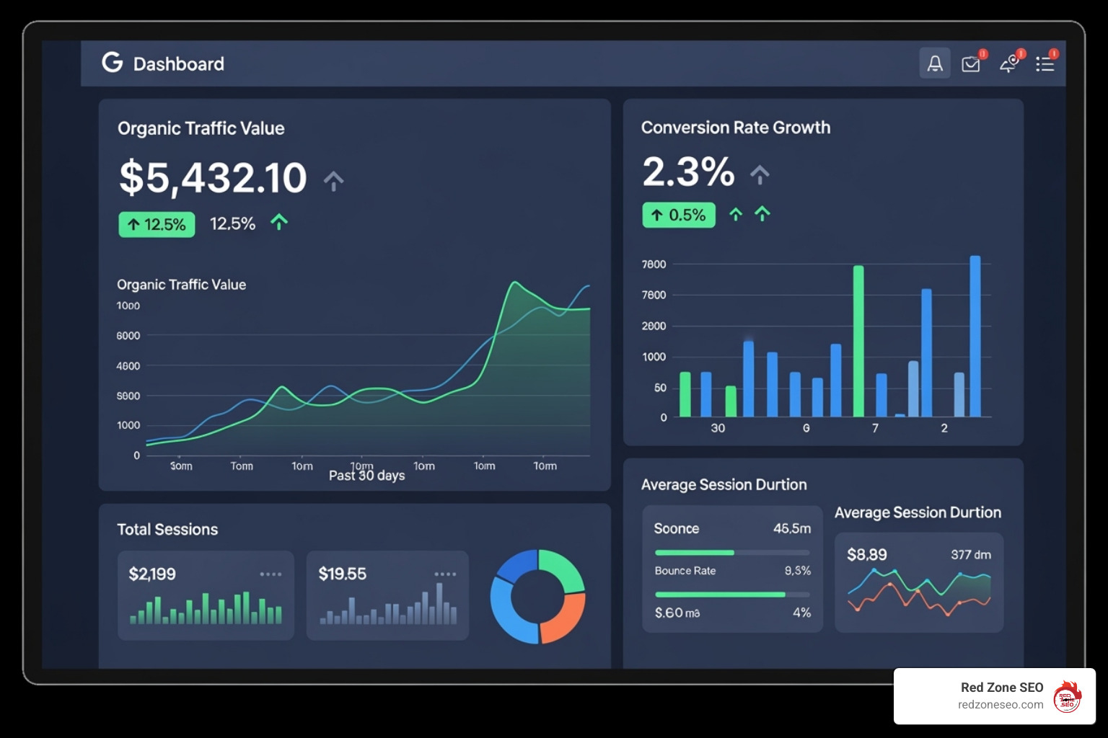Select the $19.55 sessions card chart
The width and height of the screenshot is (1108, 738).
point(388,605)
